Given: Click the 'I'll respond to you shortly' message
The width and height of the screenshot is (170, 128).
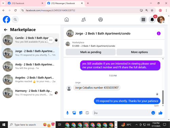Looking at the screenshot, I should pos(127,101).
